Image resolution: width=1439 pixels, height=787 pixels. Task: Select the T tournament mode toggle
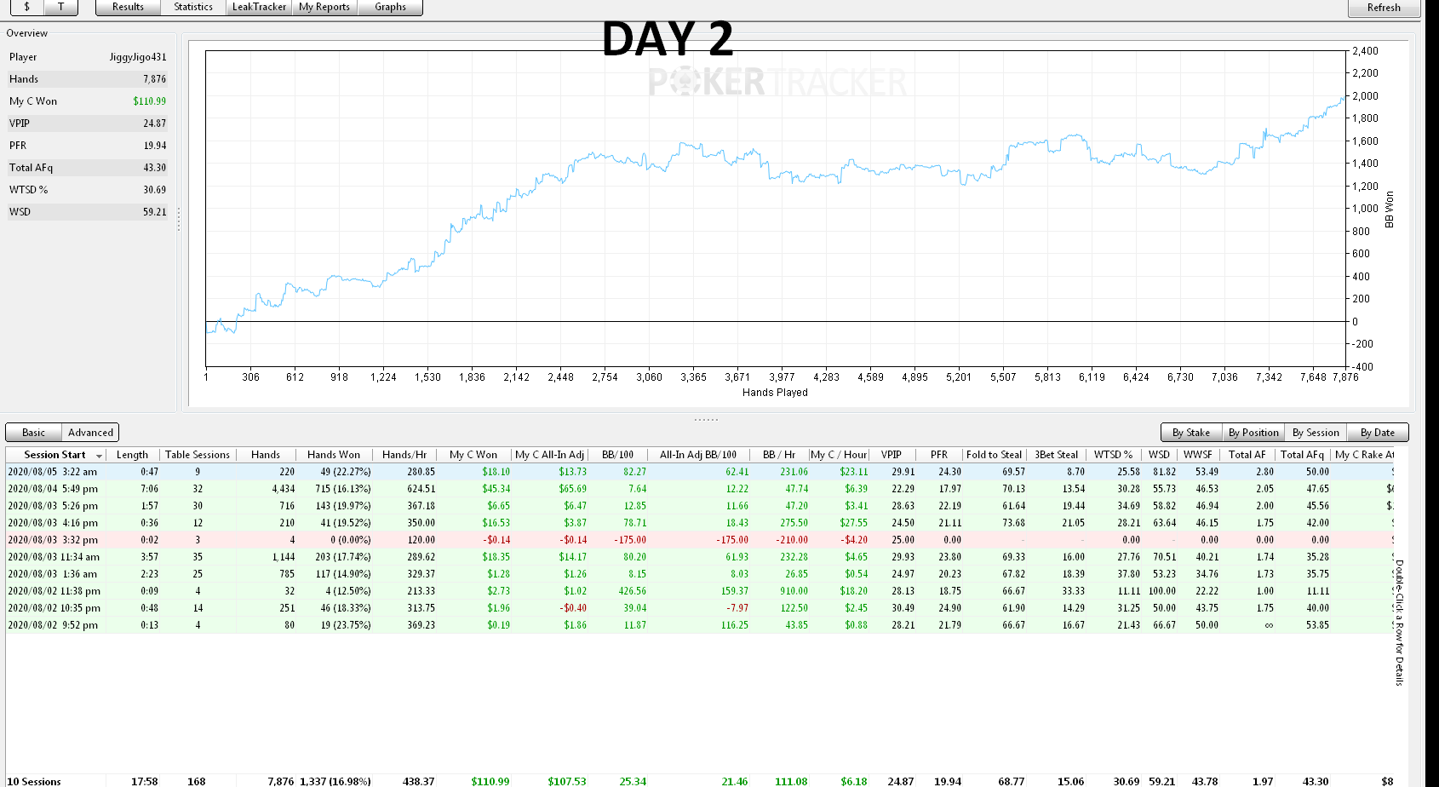coord(60,7)
